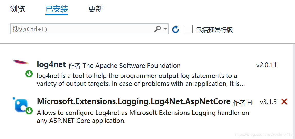Click the 包括预发行版 label
The height and width of the screenshot is (139, 295).
pos(214,30)
